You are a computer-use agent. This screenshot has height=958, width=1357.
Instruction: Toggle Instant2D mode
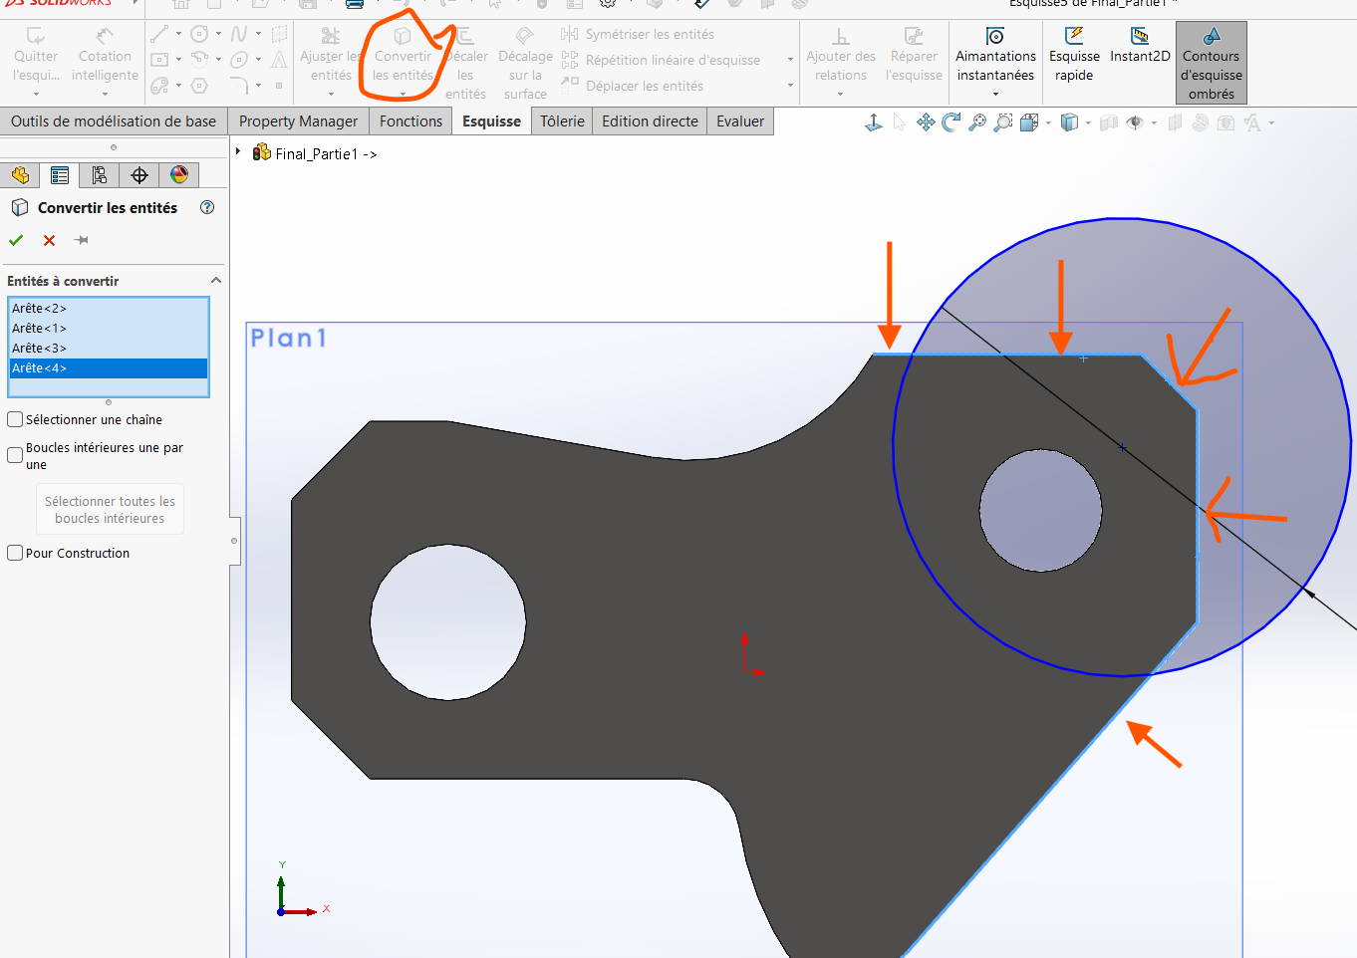pos(1140,46)
